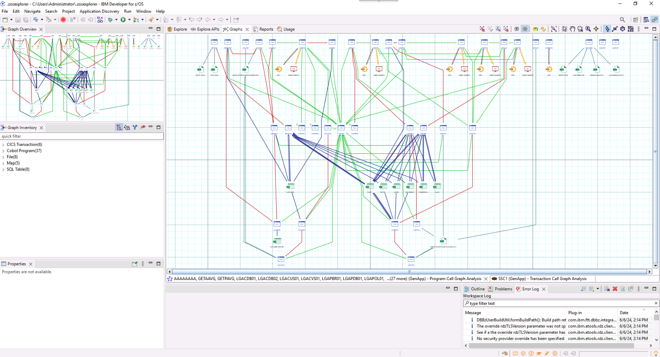
Task: Click the global search magnifier icon
Action: click(622, 20)
